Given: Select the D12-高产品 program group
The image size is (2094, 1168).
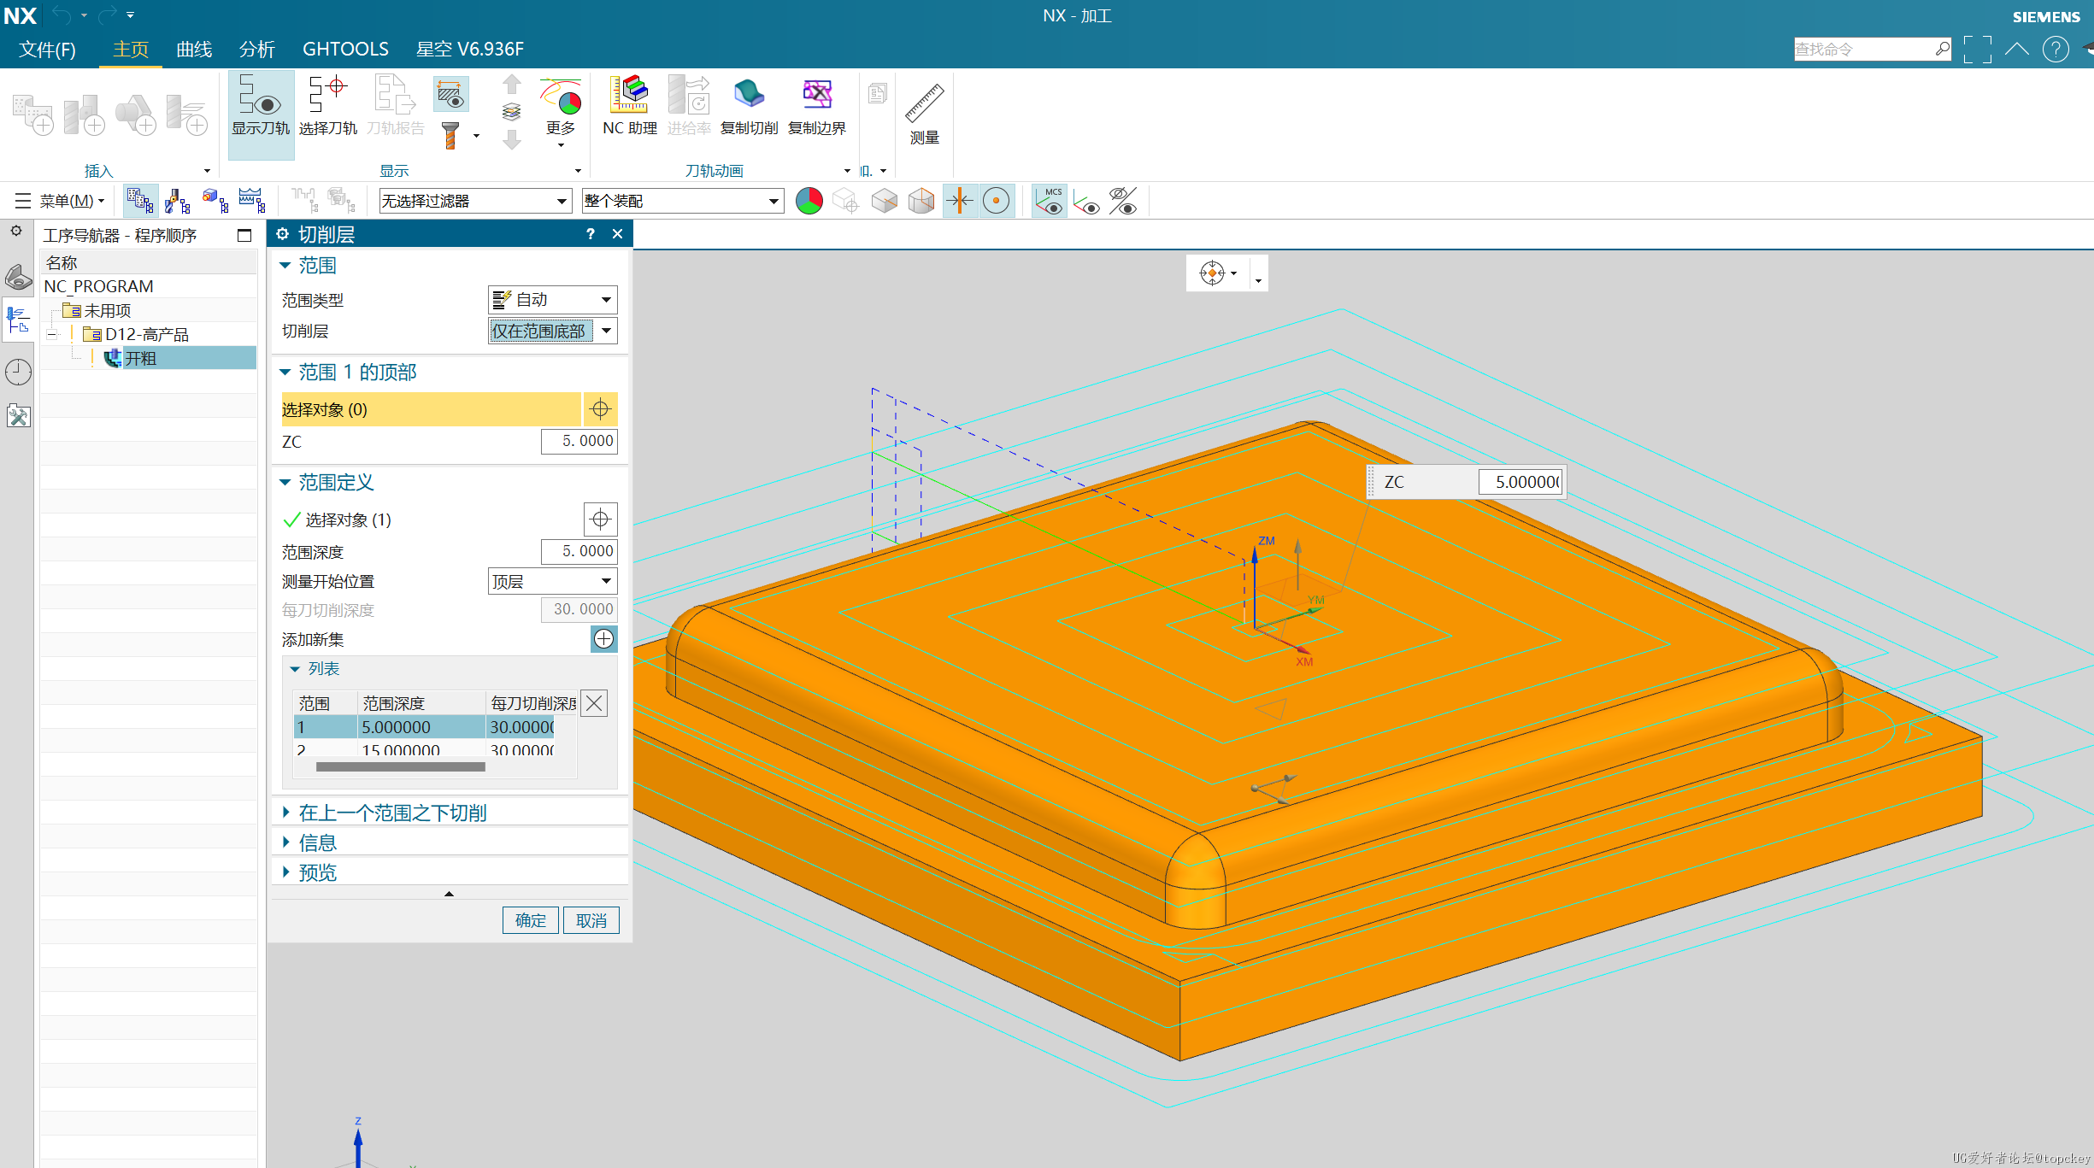Looking at the screenshot, I should click(146, 334).
